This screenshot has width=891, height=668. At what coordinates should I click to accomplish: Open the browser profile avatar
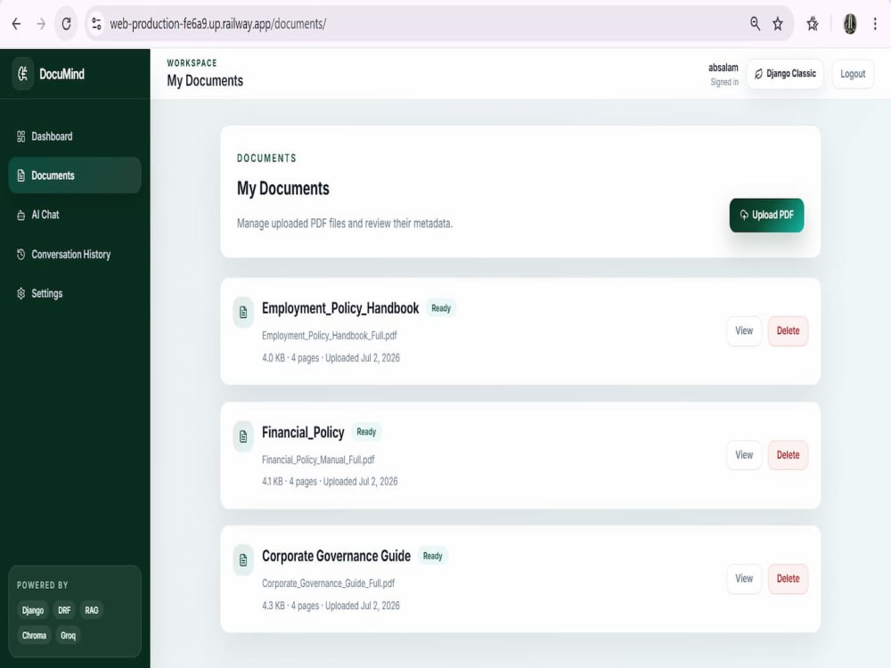point(850,24)
